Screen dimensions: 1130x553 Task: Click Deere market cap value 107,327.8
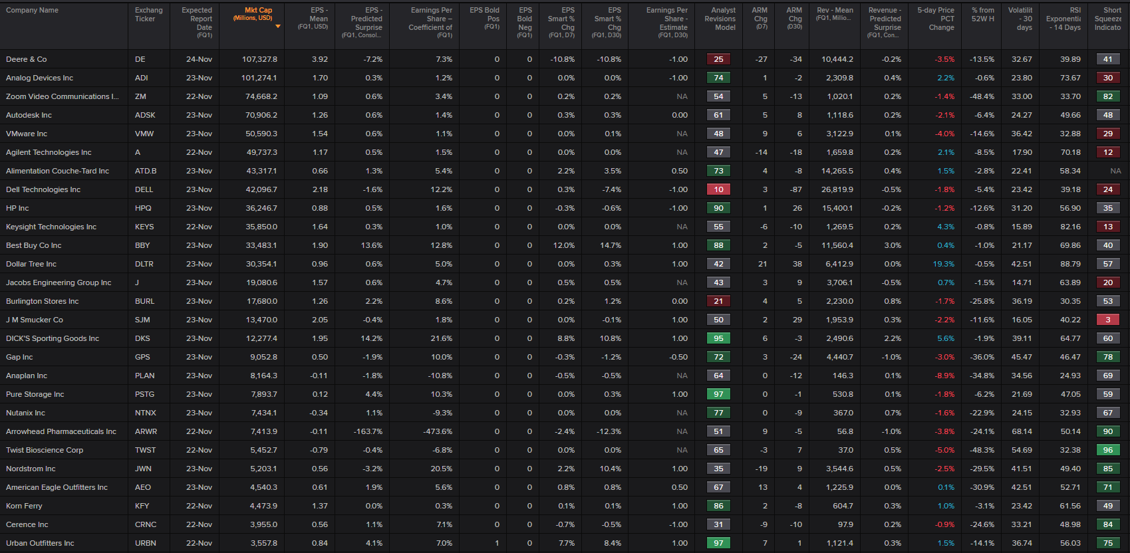pos(259,59)
